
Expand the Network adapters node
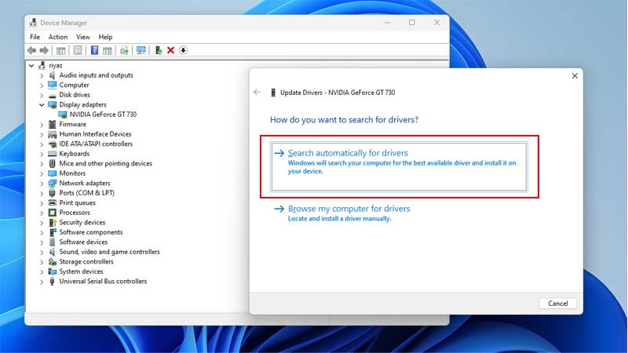click(x=42, y=184)
